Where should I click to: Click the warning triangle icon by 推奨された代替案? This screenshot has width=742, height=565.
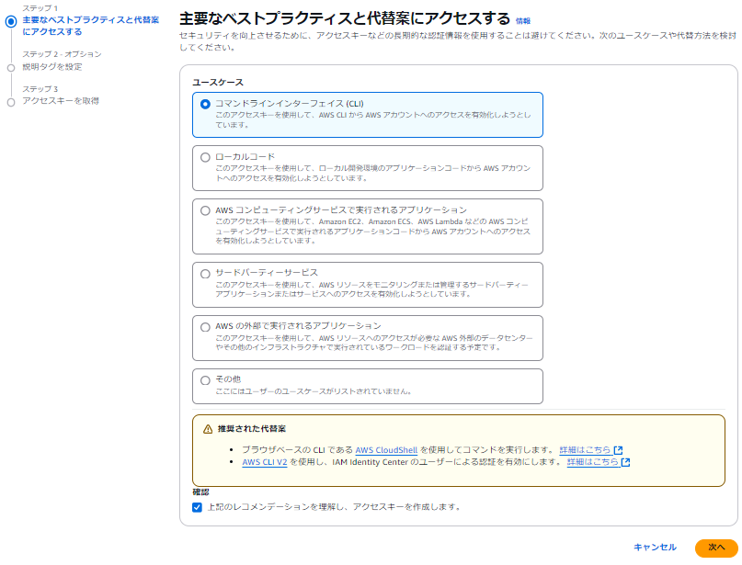pyautogui.click(x=208, y=429)
